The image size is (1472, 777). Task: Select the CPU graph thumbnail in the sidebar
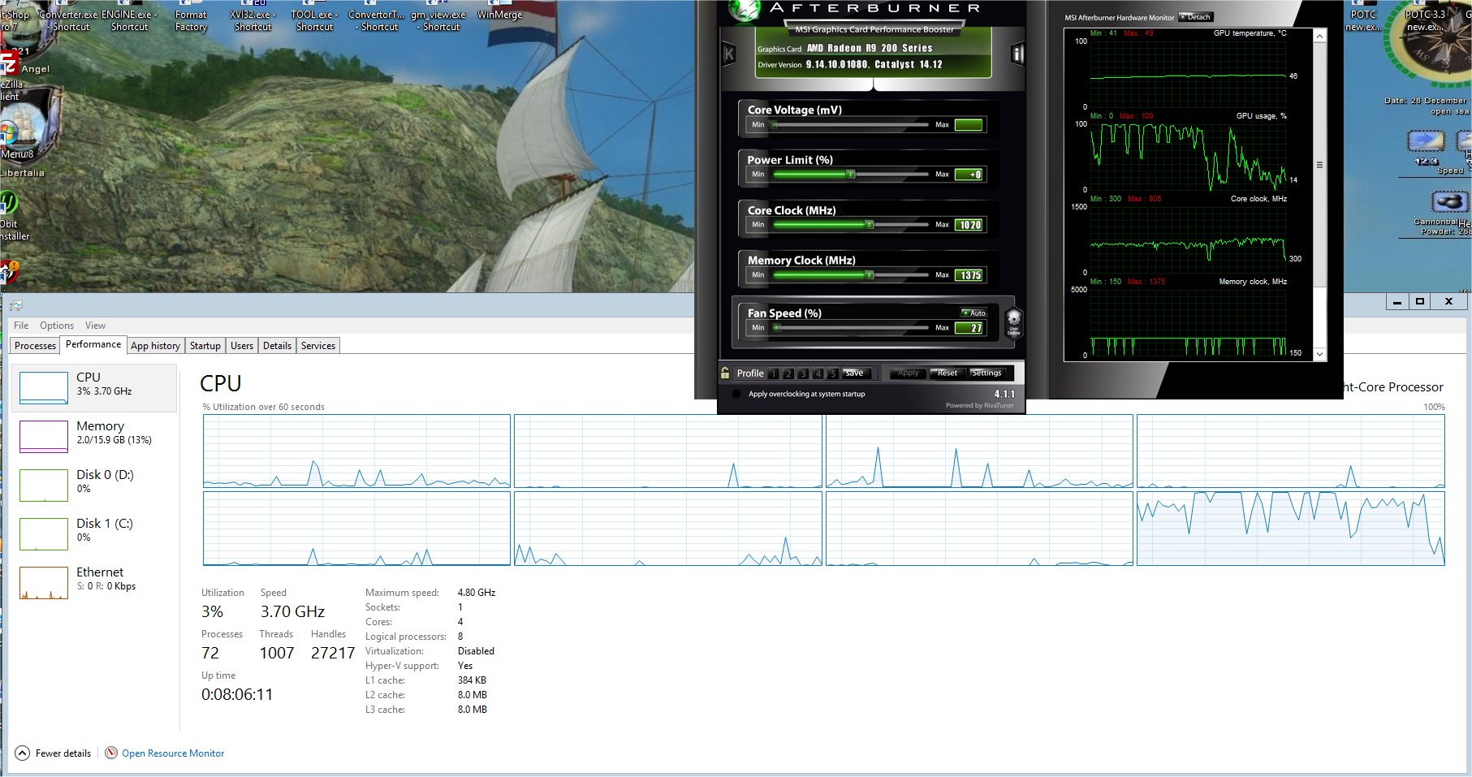pos(44,387)
